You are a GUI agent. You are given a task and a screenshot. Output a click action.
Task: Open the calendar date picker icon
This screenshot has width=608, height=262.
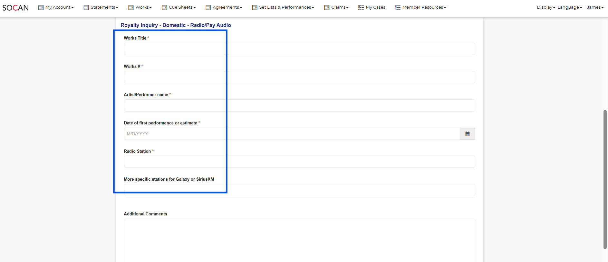(x=467, y=134)
